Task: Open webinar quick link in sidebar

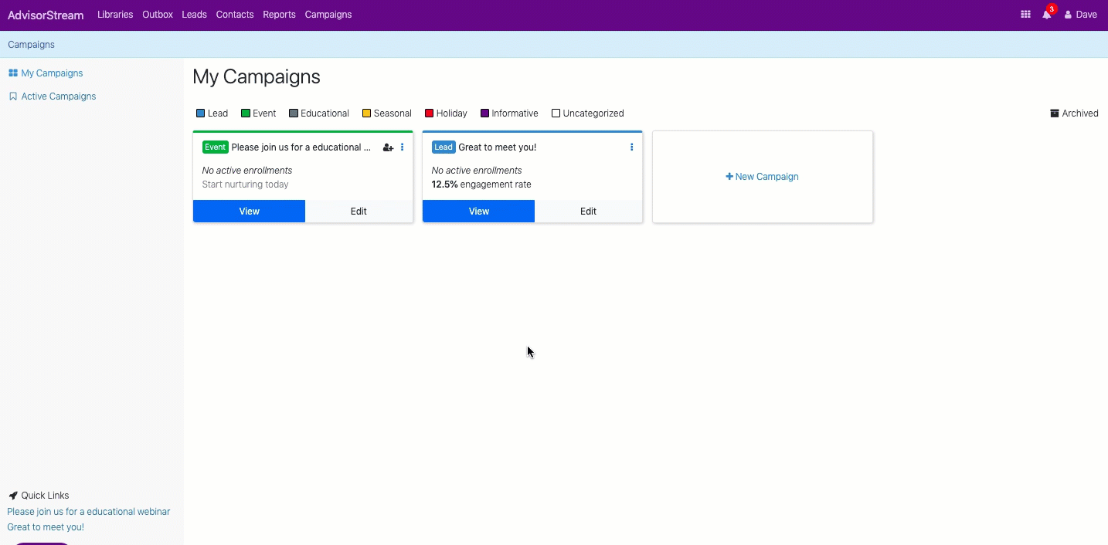Action: point(89,512)
